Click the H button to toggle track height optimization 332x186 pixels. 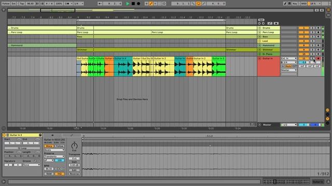coord(316,10)
